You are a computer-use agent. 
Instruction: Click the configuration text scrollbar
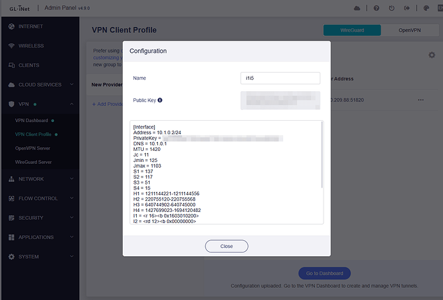coord(322,155)
